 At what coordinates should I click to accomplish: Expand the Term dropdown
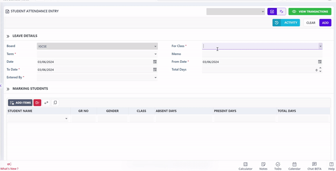[x=155, y=54]
